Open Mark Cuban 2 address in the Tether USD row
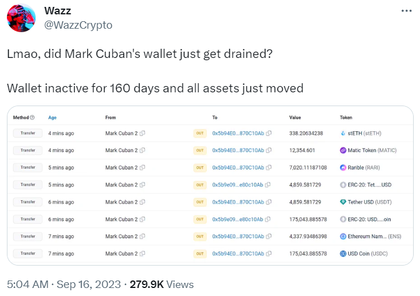The width and height of the screenshot is (420, 296). click(x=121, y=202)
